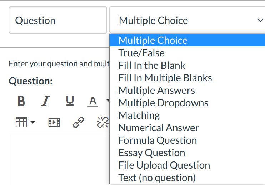Pick the Matching question type
Viewport: 265px width, 185px height.
point(139,115)
